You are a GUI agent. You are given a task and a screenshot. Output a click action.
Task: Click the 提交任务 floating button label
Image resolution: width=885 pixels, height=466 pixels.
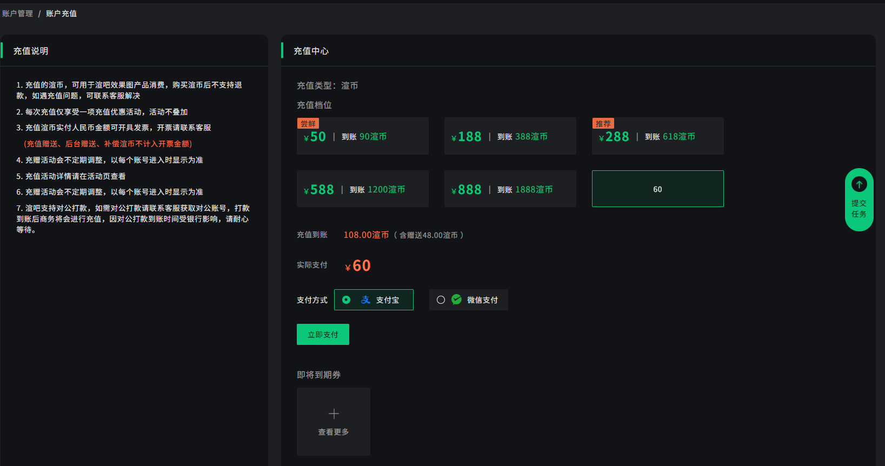pyautogui.click(x=859, y=209)
